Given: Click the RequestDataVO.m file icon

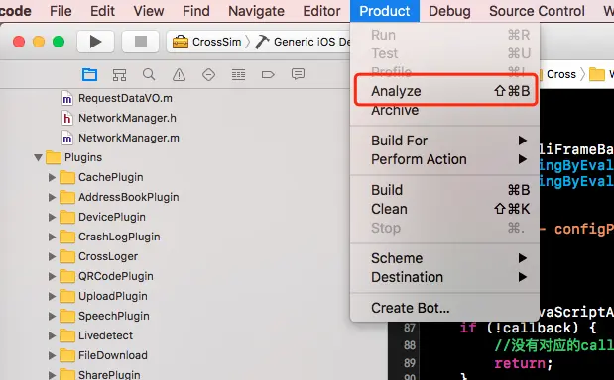Looking at the screenshot, I should tap(67, 98).
